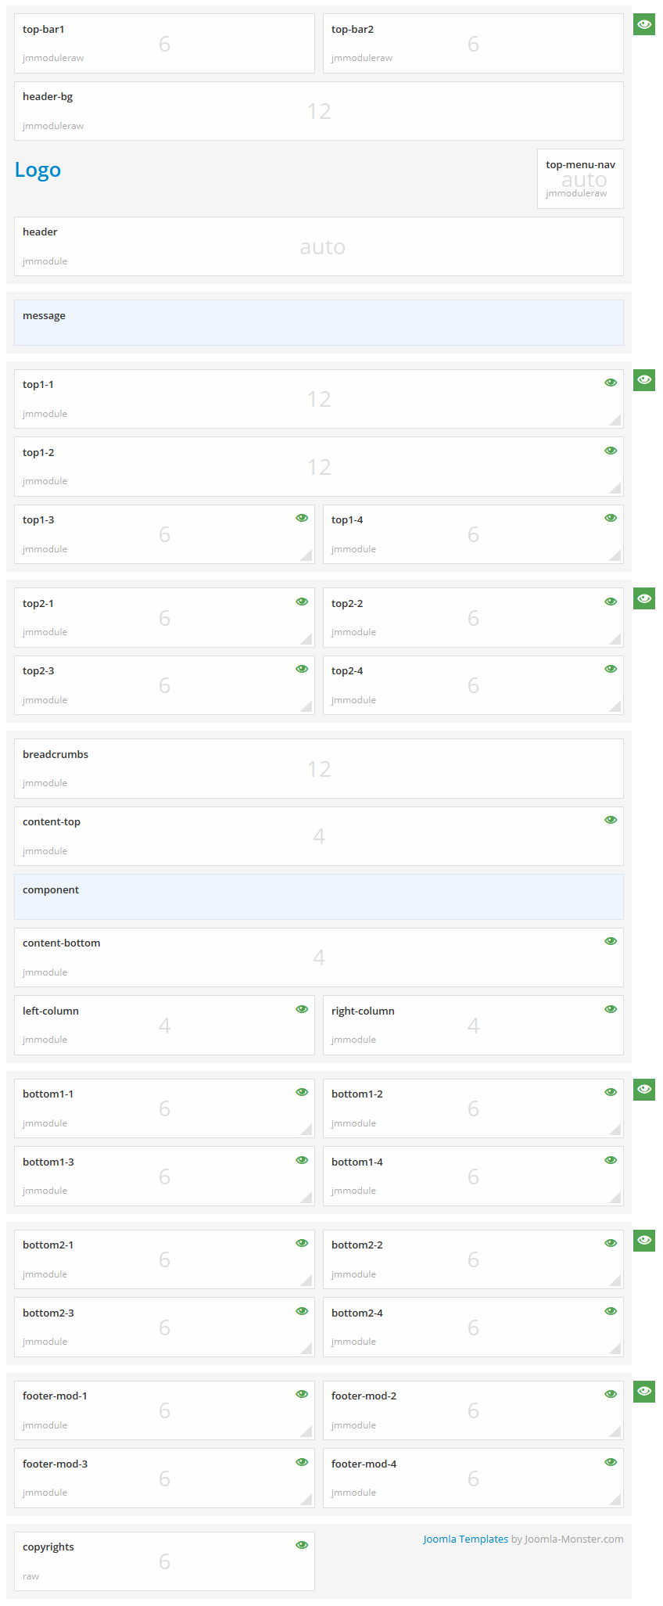Select the top-menu-nav position block
Screen dimensions: 663x1606
pyautogui.click(x=580, y=178)
